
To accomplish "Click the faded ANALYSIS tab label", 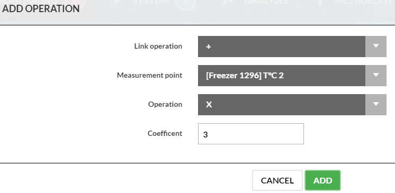I will (x=265, y=2).
